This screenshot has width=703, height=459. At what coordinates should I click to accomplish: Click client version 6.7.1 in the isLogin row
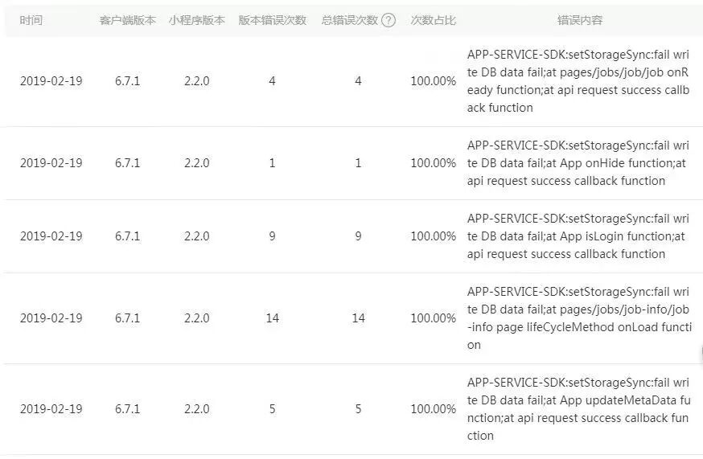127,236
